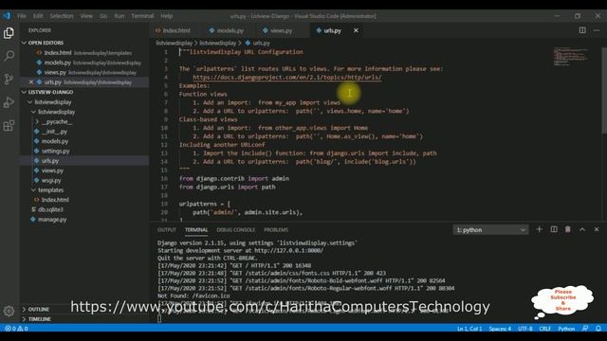Kill terminal with trash icon
Image resolution: width=607 pixels, height=341 pixels.
coord(568,229)
